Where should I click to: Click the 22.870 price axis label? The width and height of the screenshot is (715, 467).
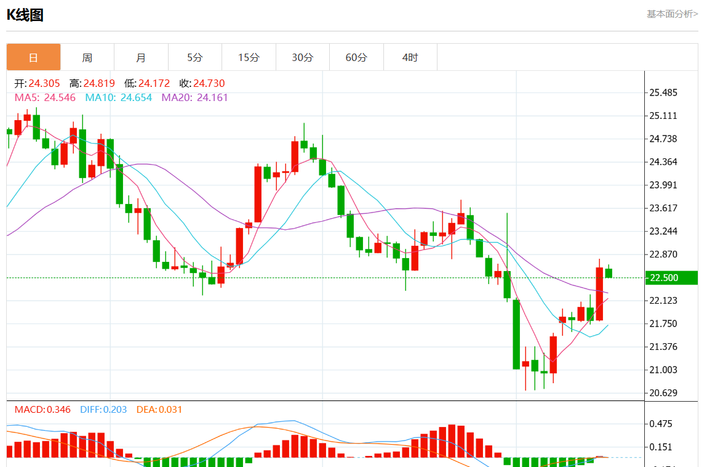point(663,254)
